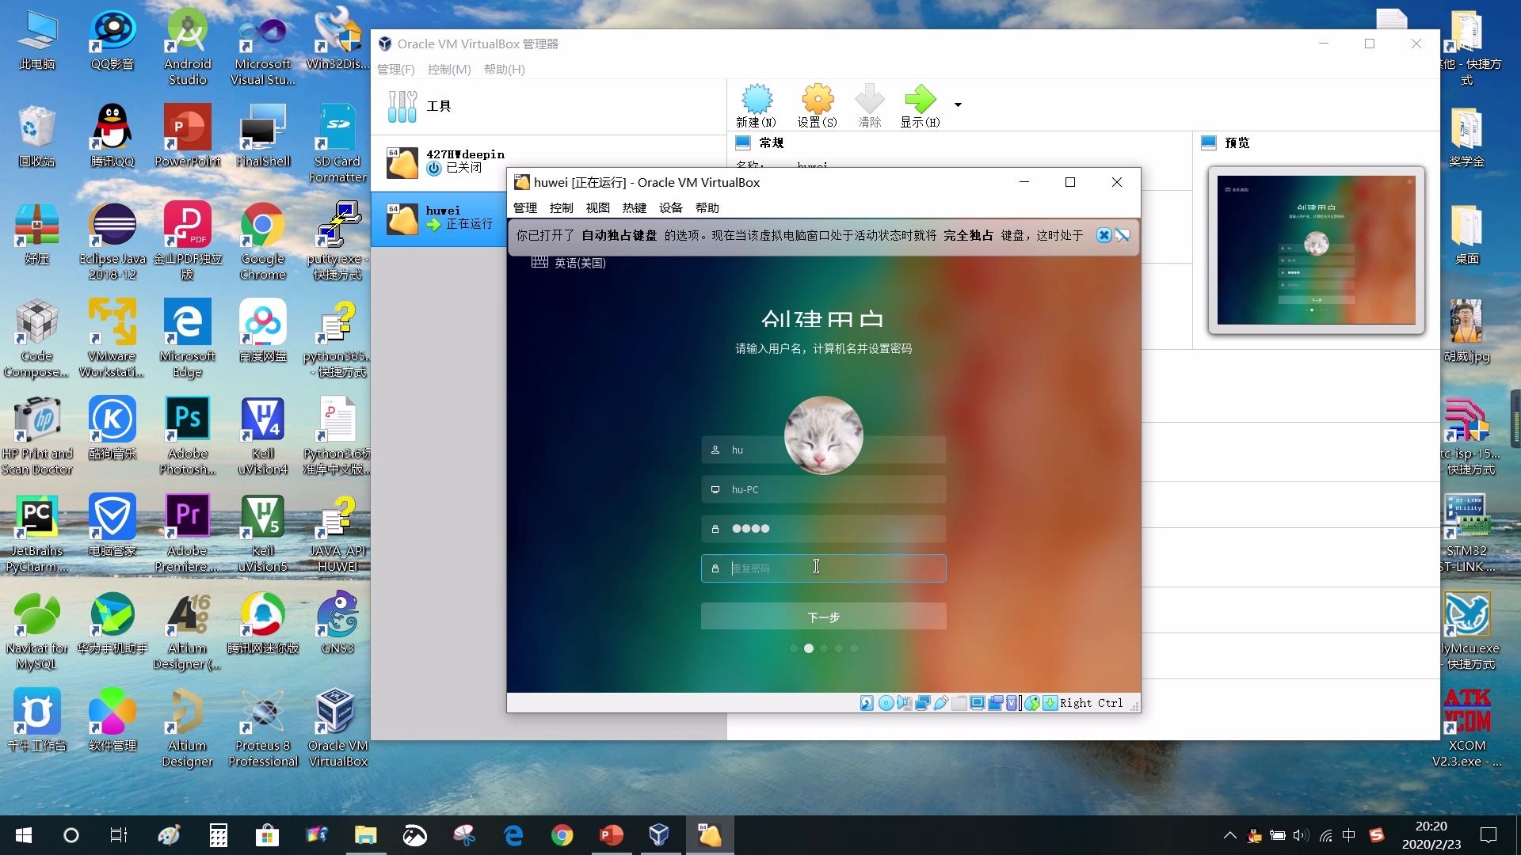Select the second page indicator dot
The width and height of the screenshot is (1521, 855).
coord(809,648)
